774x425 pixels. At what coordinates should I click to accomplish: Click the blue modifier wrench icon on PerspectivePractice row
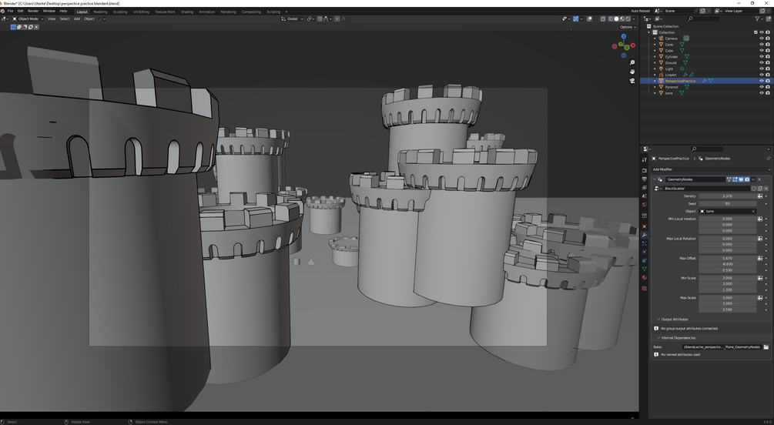(705, 81)
